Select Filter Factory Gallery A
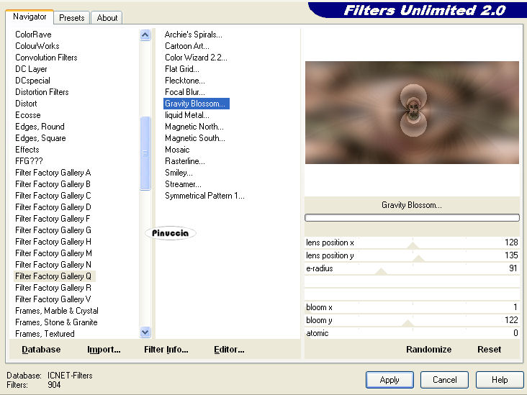This screenshot has height=395, width=527. (53, 173)
